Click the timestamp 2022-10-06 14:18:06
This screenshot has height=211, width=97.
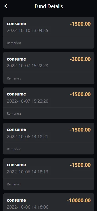coord(28,207)
